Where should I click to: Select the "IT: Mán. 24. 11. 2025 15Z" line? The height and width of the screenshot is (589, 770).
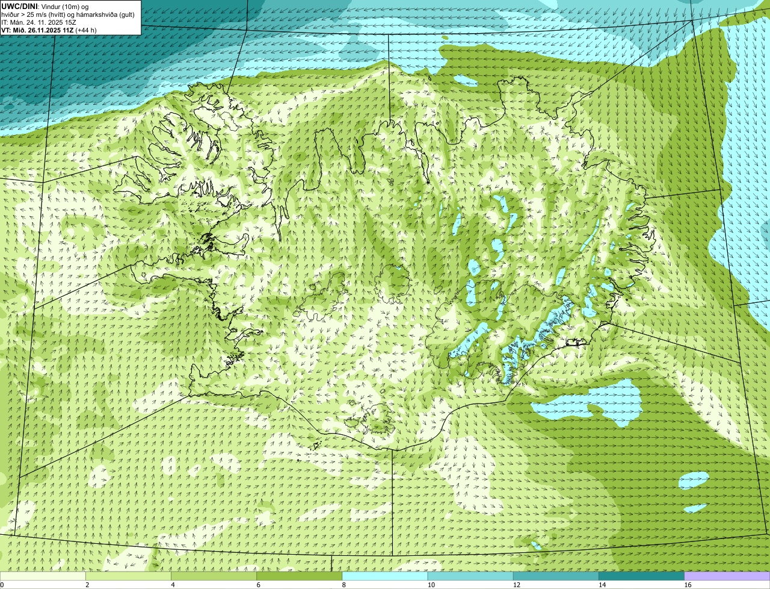39,22
